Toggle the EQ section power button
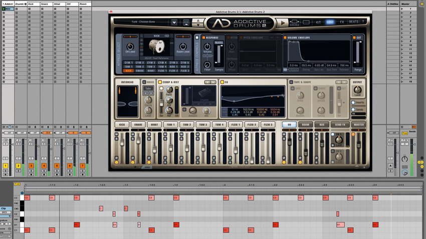Image resolution: width=426 pixels, height=239 pixels. 222,82
